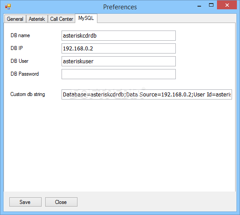The width and height of the screenshot is (240, 215).
Task: Click the Preferences app icon in the title bar
Action: point(8,7)
